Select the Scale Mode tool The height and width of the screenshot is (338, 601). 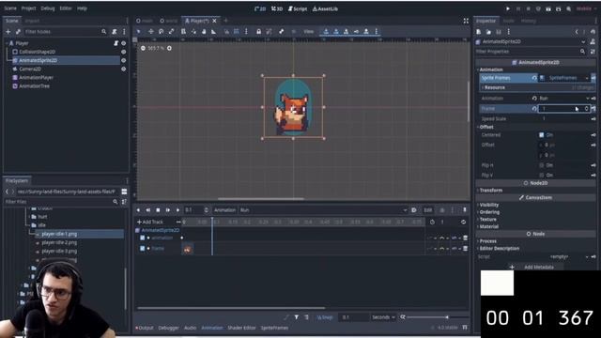click(x=171, y=31)
